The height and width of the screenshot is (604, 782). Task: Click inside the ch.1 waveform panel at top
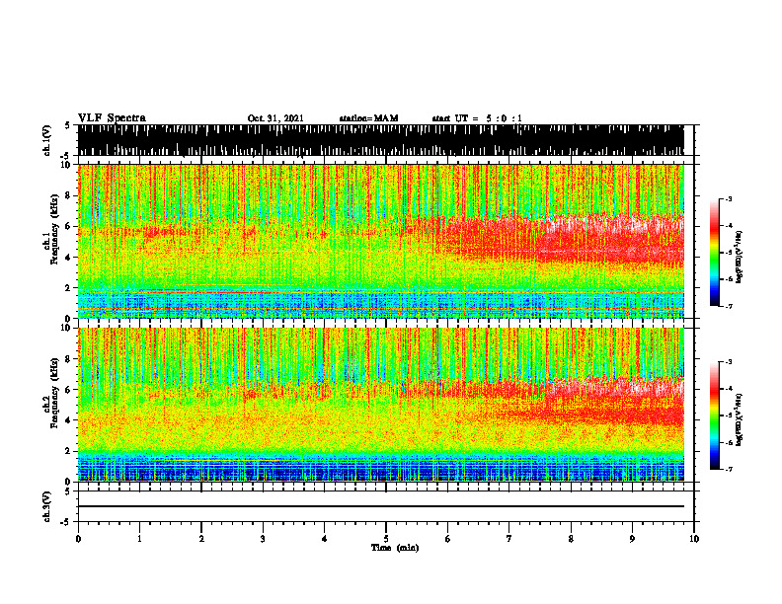tap(380, 140)
